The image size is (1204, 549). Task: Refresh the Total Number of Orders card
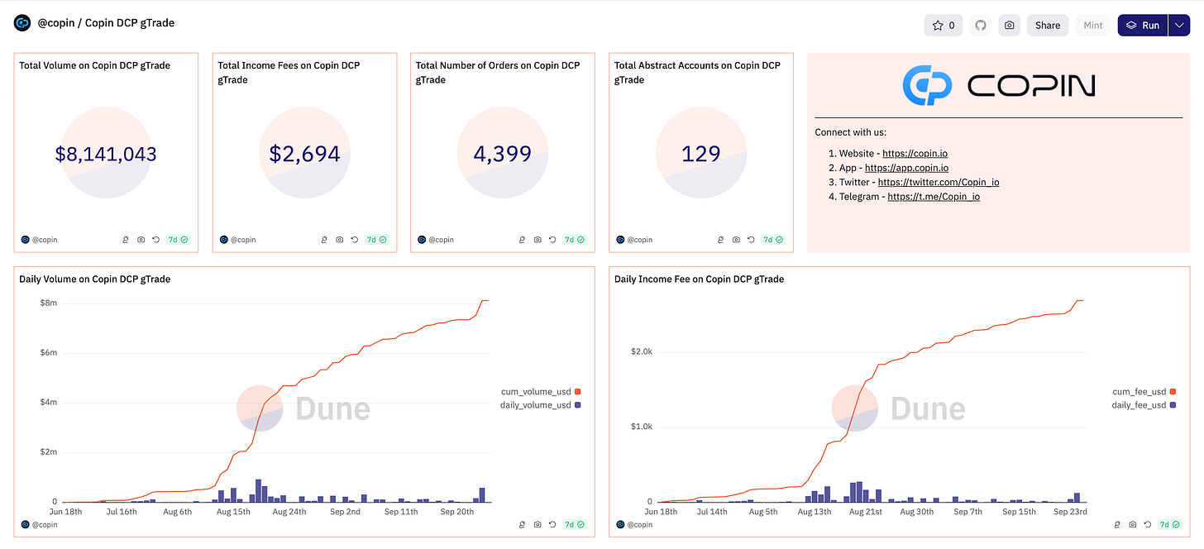click(552, 240)
